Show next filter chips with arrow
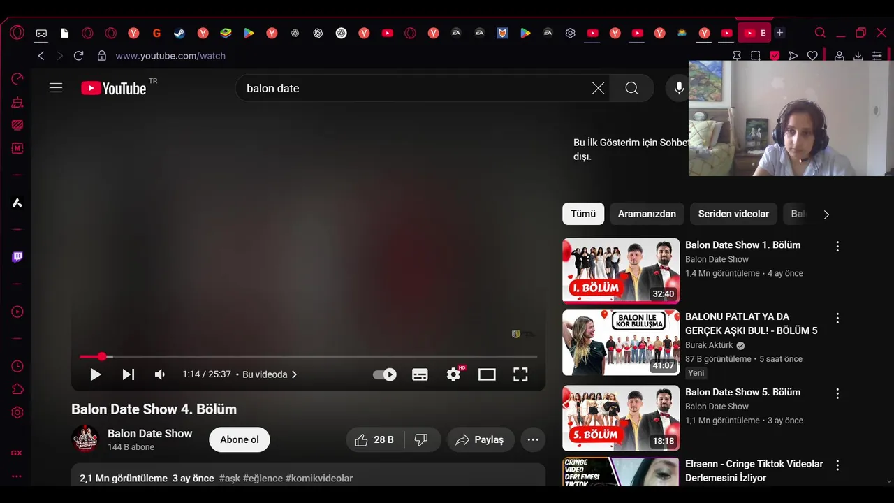 826,214
